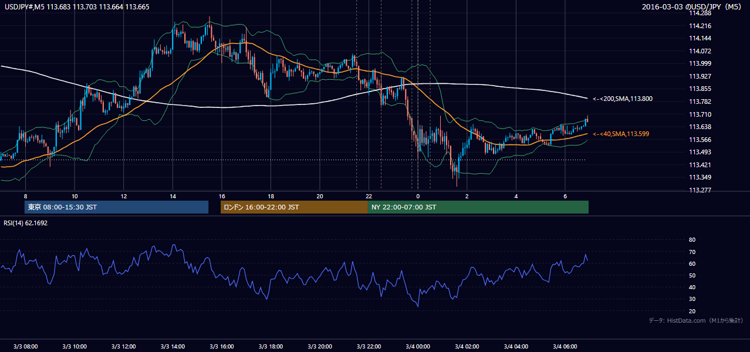Click the 113.277 price axis label
Viewport: 750px width, 352px height.
(x=700, y=190)
